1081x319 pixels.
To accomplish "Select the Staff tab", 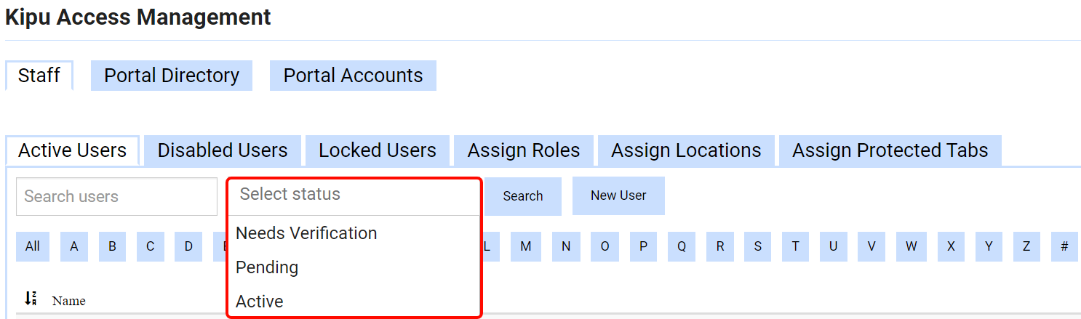I will pos(39,76).
